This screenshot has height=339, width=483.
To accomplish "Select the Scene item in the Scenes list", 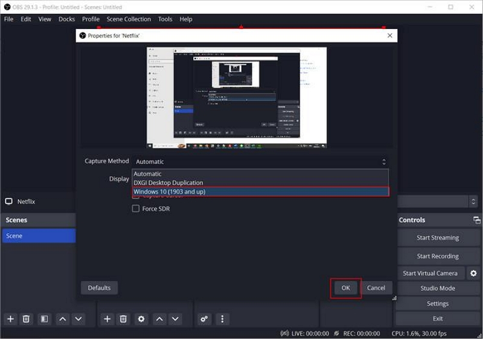I will tap(38, 236).
